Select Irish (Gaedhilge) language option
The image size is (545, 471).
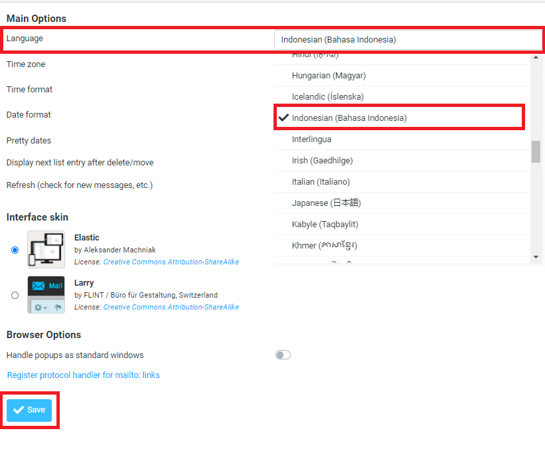[x=322, y=160]
